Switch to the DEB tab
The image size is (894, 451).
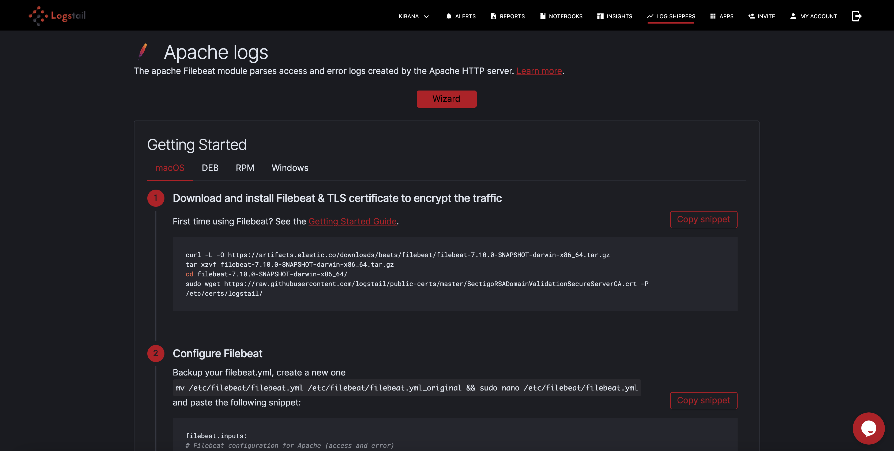210,168
